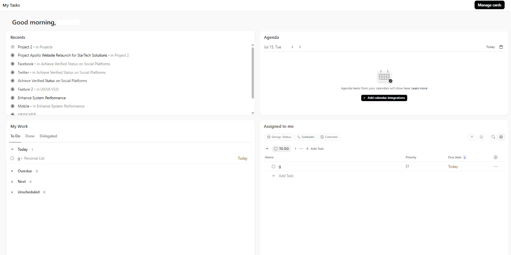The image size is (511, 255).
Task: Collapse the TO DO status group
Action: point(267,149)
